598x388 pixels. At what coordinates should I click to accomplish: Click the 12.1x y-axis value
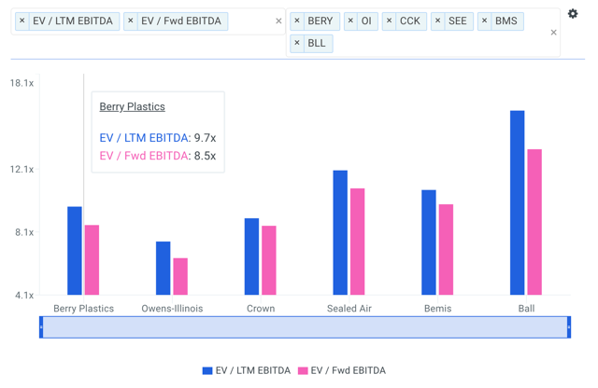(21, 169)
